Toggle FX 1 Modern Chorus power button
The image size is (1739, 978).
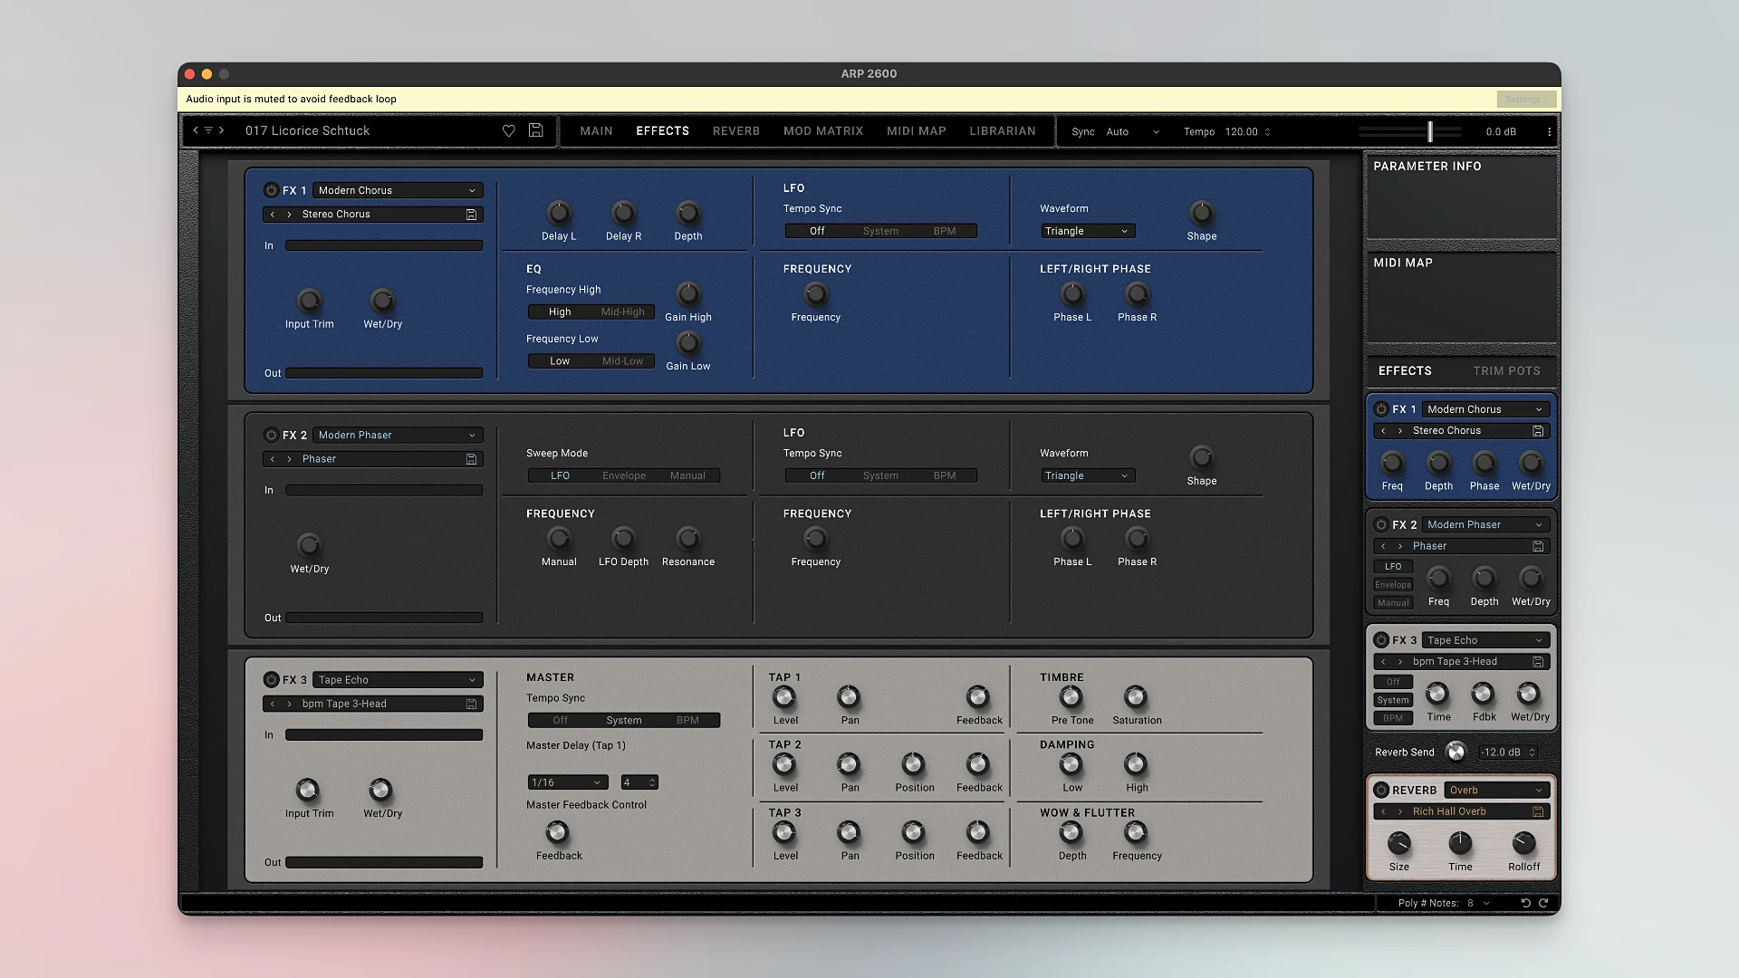point(271,190)
